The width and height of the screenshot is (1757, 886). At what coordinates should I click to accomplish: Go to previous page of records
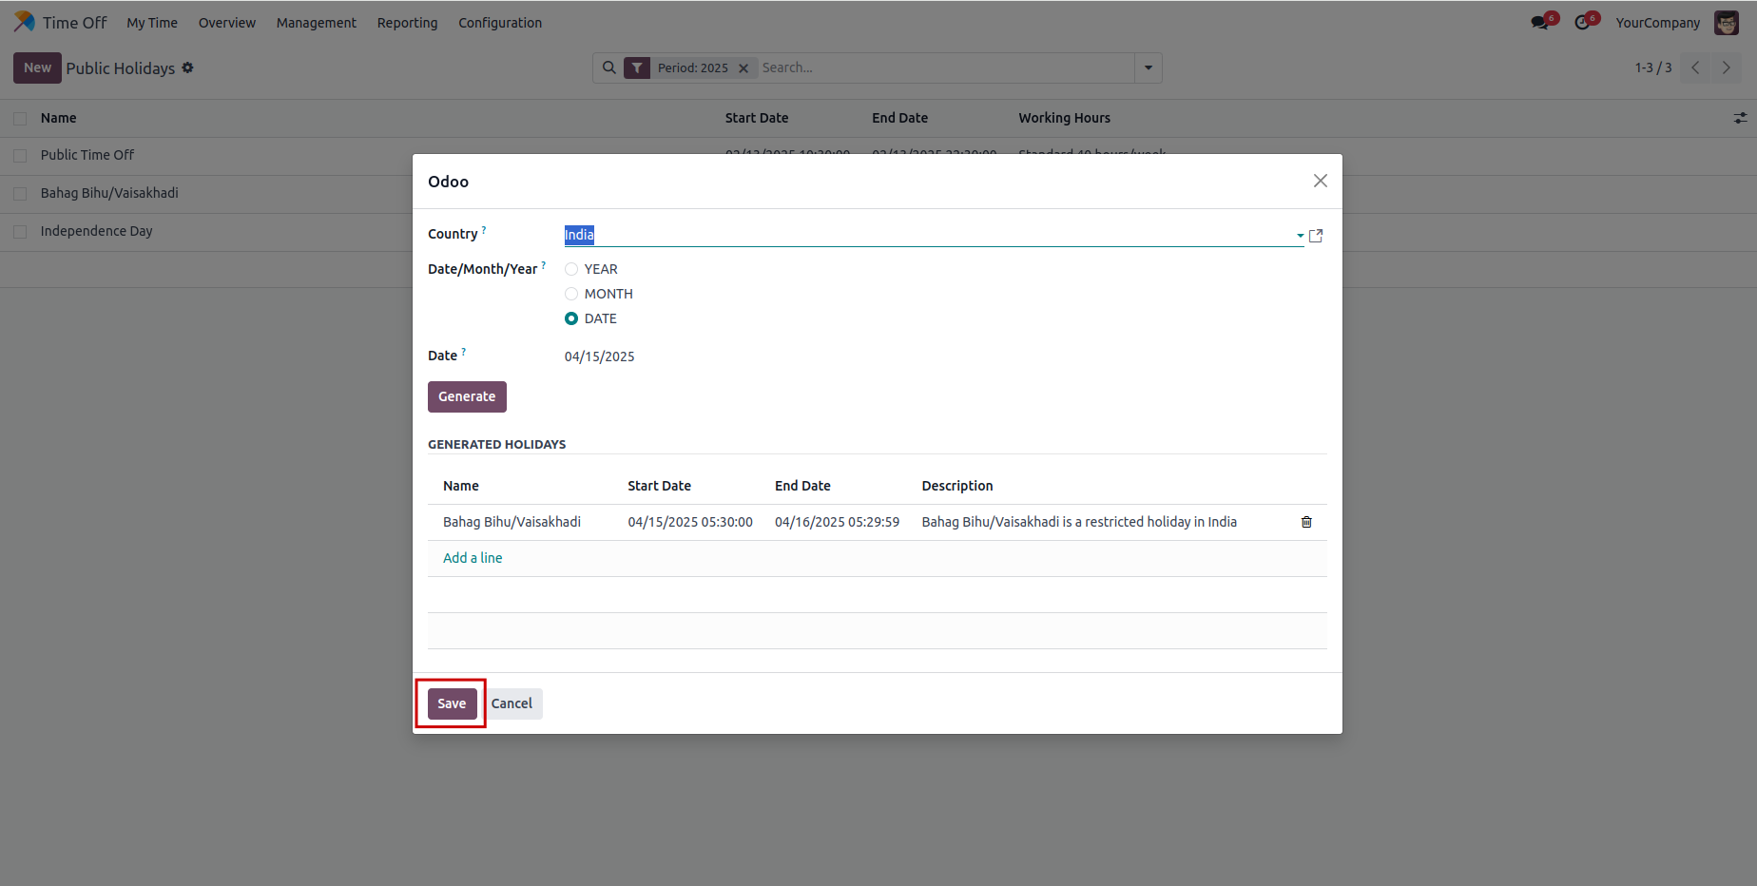pos(1695,67)
